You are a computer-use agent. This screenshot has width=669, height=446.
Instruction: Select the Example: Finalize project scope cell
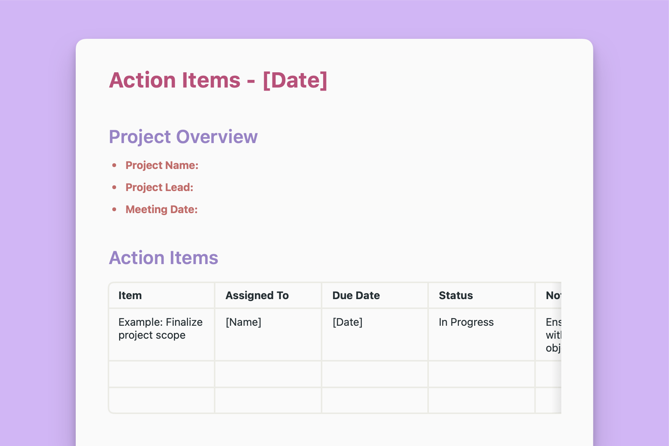[x=160, y=328]
